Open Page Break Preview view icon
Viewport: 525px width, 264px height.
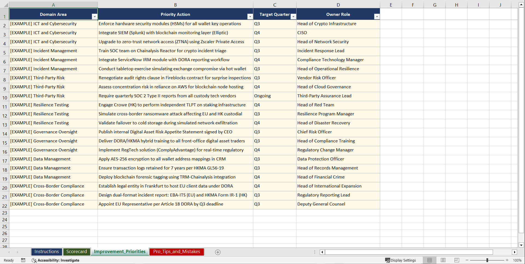click(456, 260)
